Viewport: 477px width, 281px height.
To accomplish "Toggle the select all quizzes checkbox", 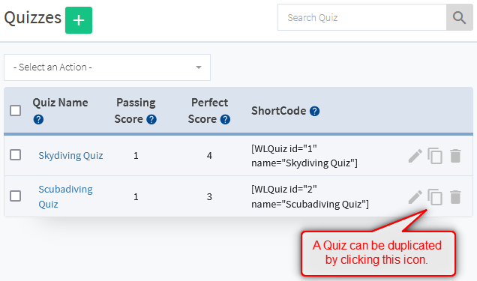I will (x=15, y=111).
